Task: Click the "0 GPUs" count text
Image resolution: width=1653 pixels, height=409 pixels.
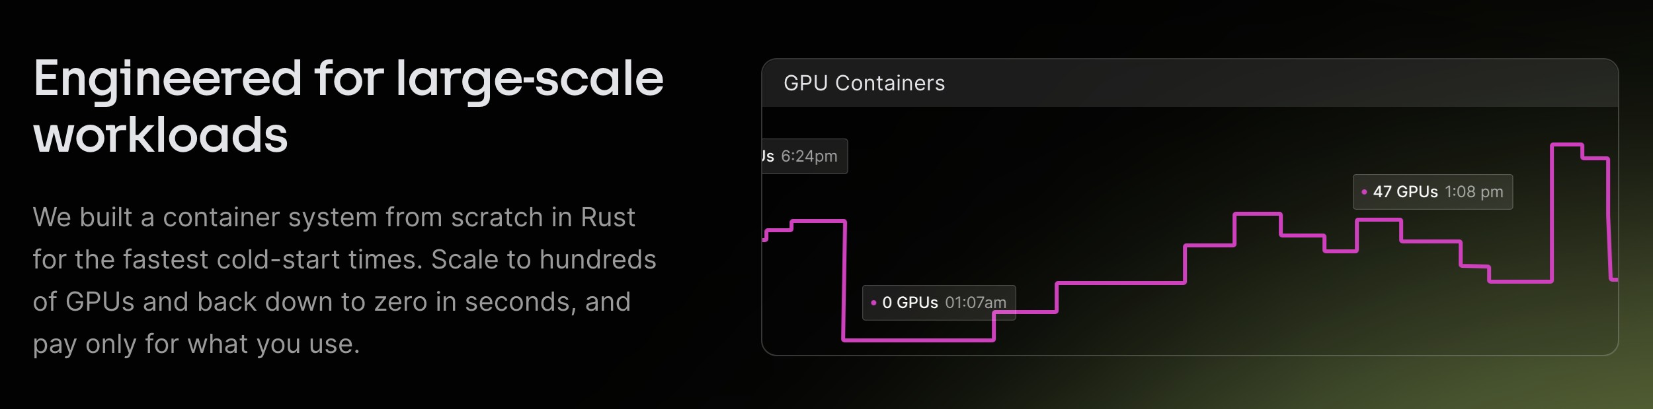Action: pyautogui.click(x=910, y=303)
